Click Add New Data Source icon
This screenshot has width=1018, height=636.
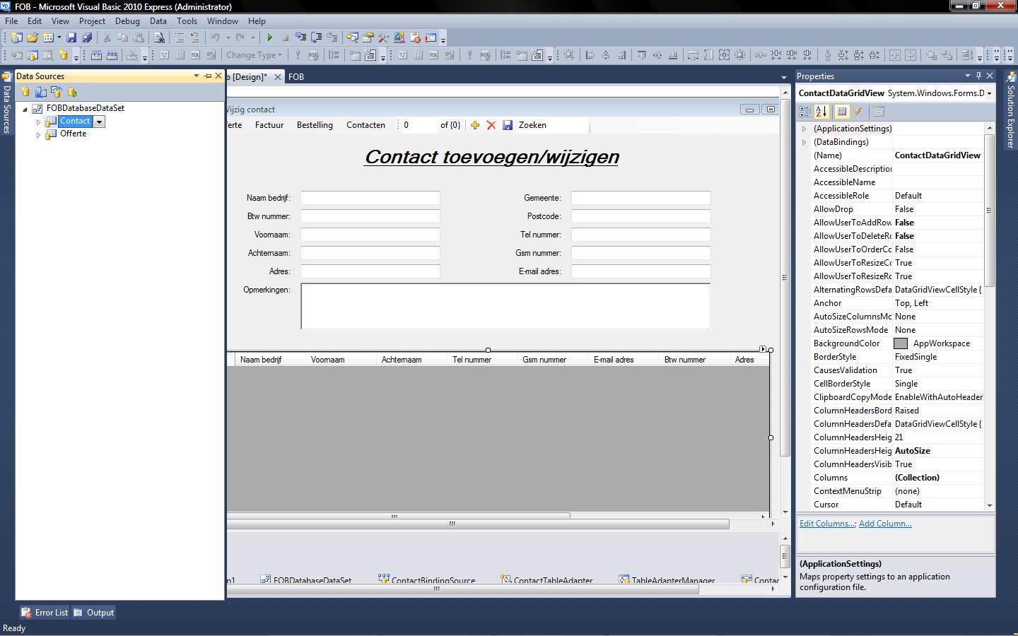point(25,92)
